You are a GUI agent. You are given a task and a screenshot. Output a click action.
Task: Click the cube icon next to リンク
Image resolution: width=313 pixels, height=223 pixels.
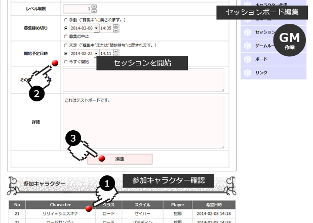248,73
